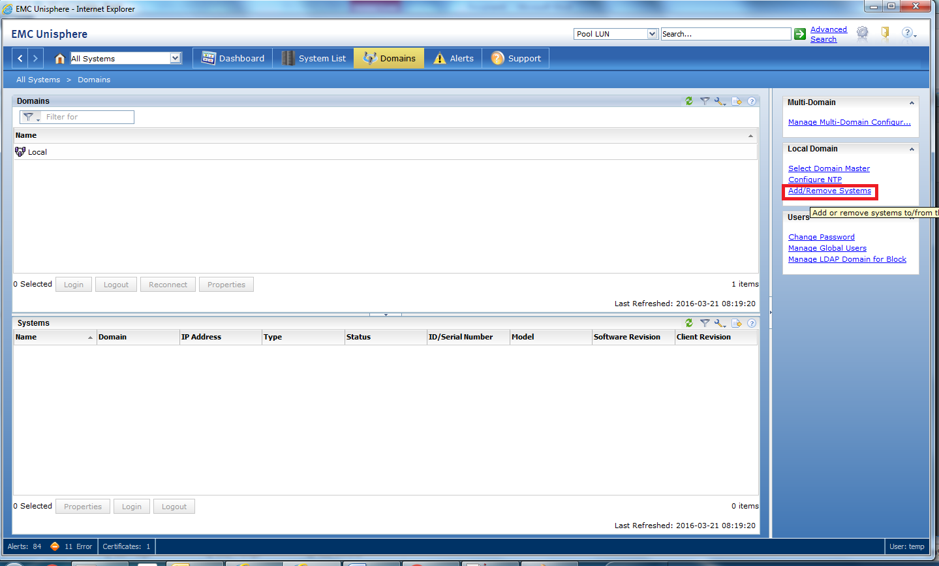
Task: Click the Change Password link
Action: (x=821, y=237)
